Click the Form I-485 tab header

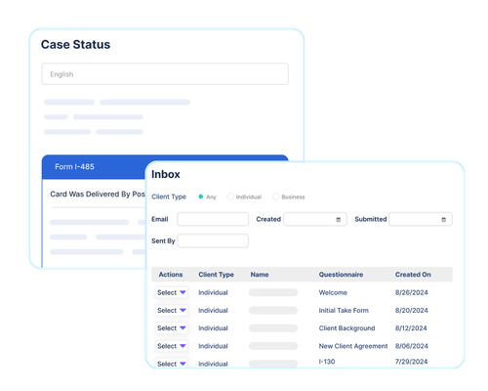(94, 167)
